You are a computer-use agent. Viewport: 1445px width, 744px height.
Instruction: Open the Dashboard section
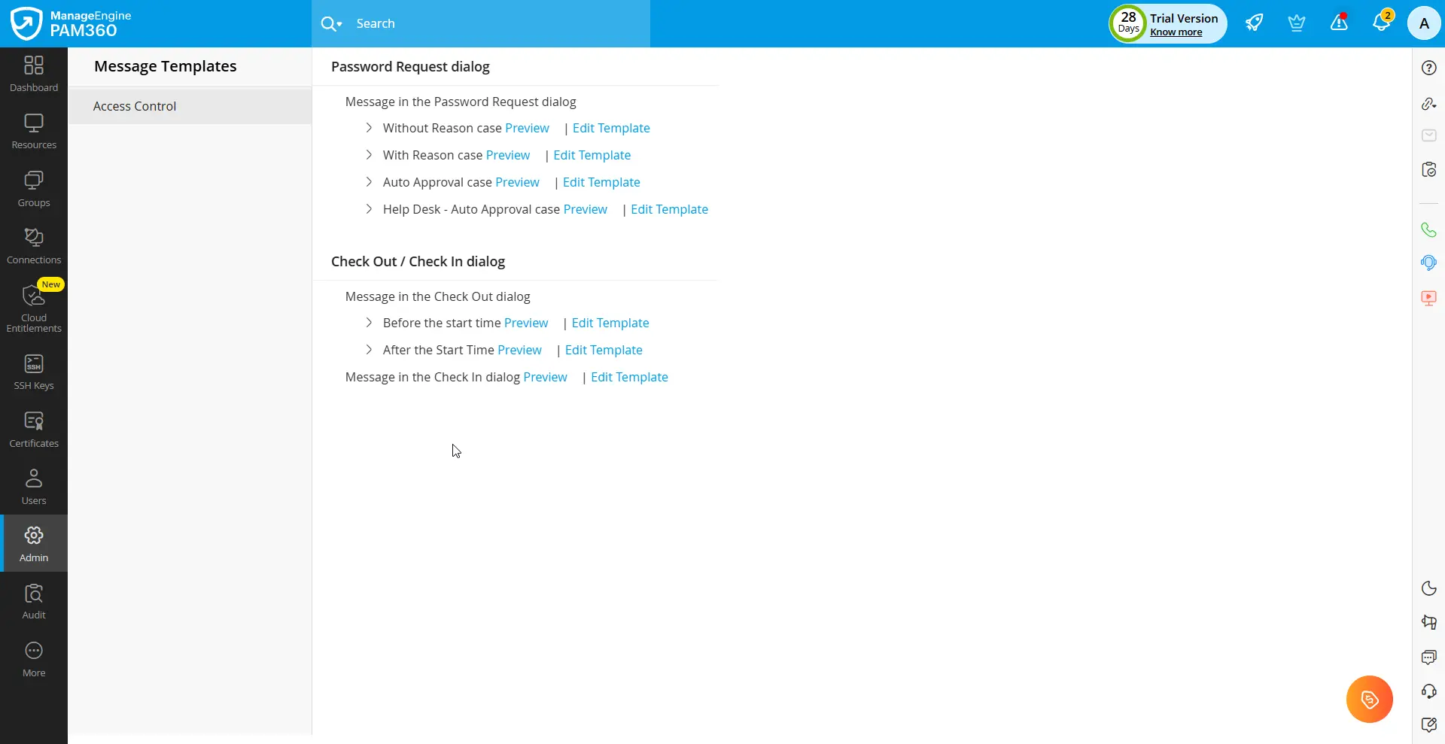[x=34, y=74]
